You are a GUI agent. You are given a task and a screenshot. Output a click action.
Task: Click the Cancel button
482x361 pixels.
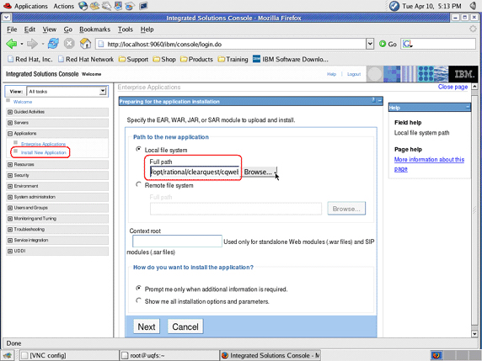185,326
